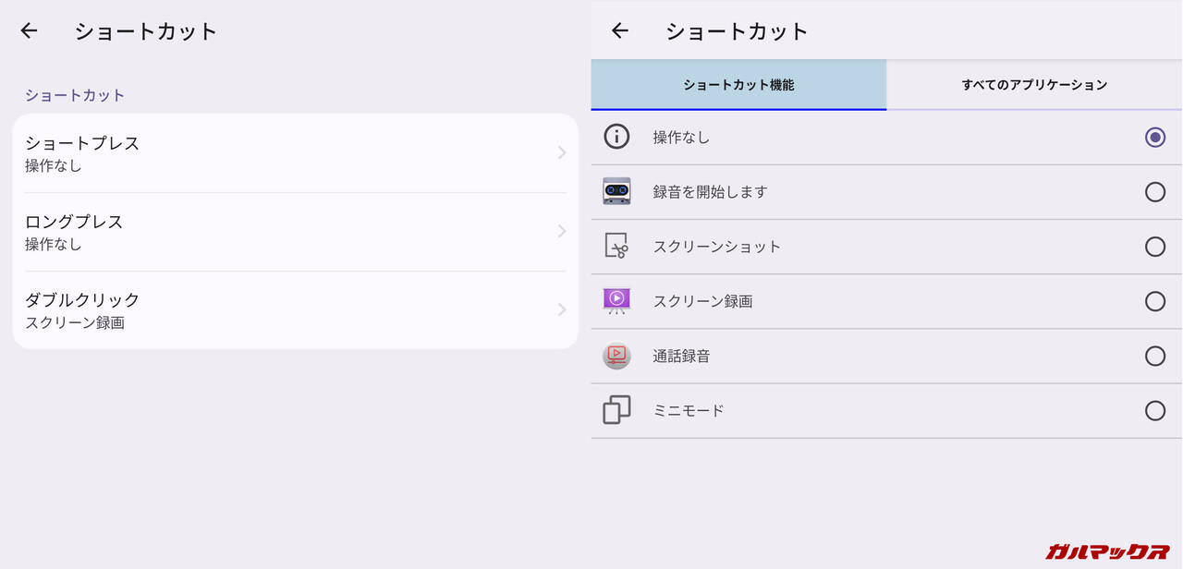Switch to the すべてのアプリケーション tab
The image size is (1183, 569).
1034,85
